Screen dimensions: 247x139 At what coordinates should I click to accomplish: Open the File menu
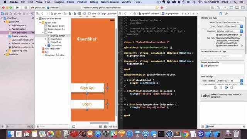pos(23,2)
